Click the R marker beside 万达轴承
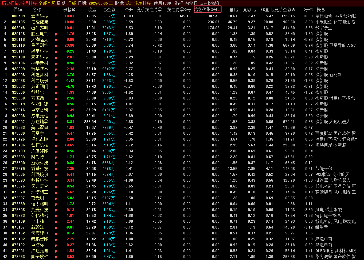Viewport: 364px width, 260px height. click(x=56, y=122)
